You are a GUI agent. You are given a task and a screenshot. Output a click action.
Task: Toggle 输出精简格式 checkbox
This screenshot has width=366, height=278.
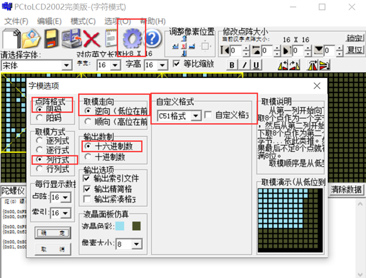pyautogui.click(x=86, y=189)
